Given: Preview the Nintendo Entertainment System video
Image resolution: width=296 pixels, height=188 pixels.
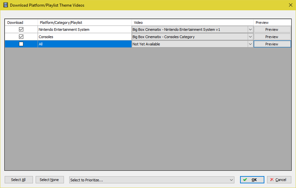Looking at the screenshot, I should pyautogui.click(x=272, y=30).
